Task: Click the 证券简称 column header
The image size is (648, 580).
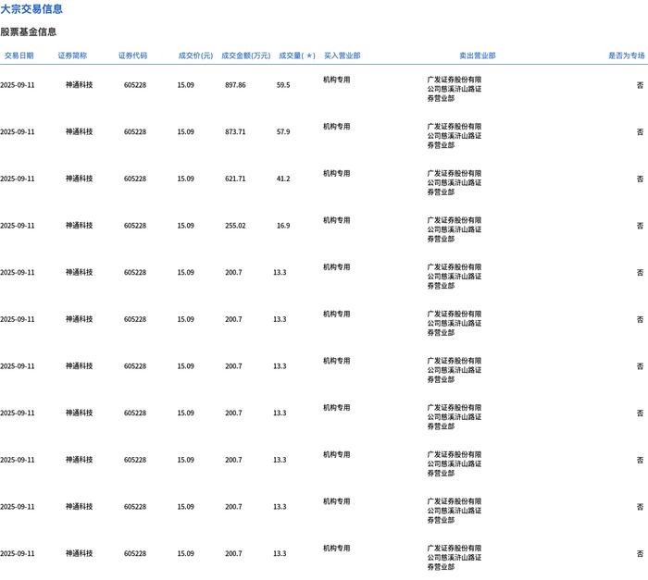Action: (x=72, y=56)
